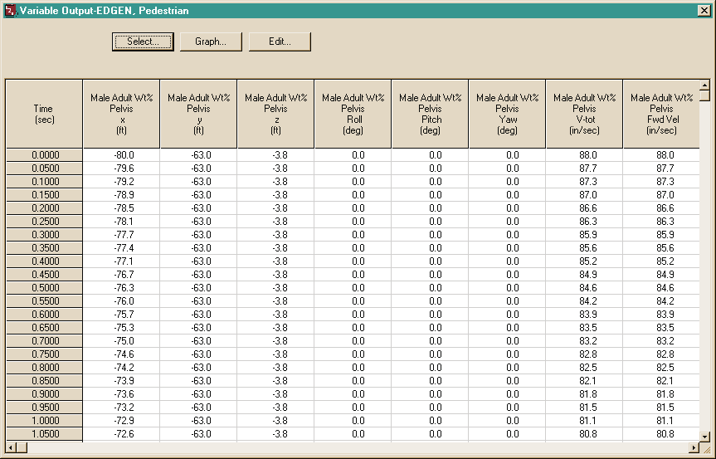Click the 0.1500 time row header
The image size is (716, 459).
tap(44, 195)
